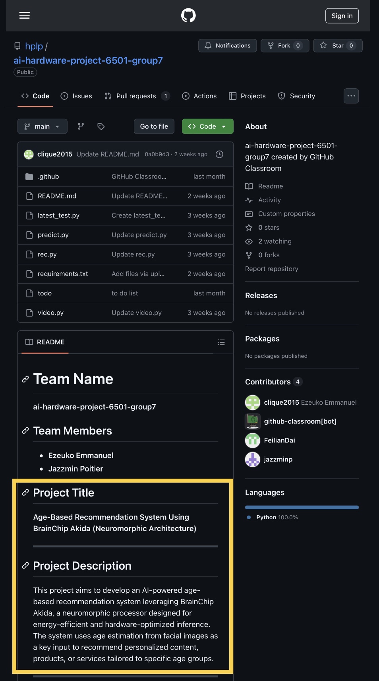Screen dimensions: 379x681
Task: Open the todo file
Action: (44, 293)
